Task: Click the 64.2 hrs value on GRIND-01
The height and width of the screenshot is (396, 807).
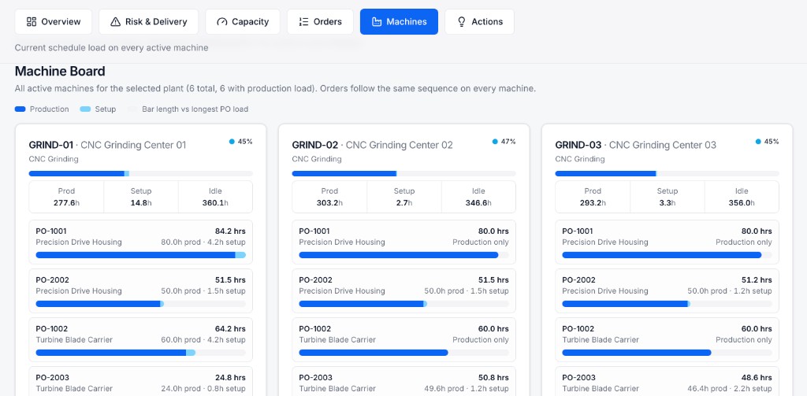Action: (230, 328)
